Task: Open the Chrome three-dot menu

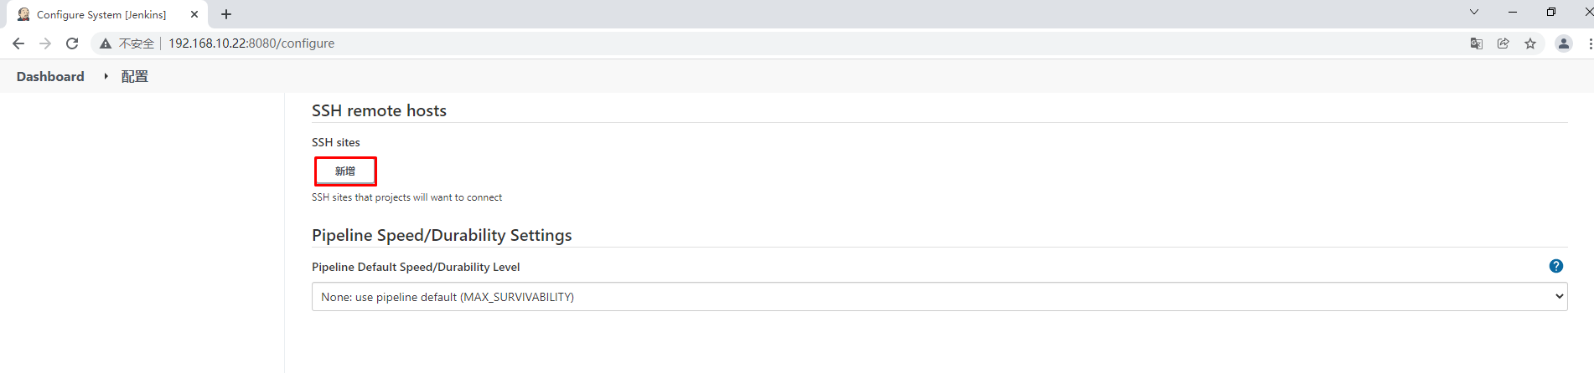Action: click(1589, 43)
